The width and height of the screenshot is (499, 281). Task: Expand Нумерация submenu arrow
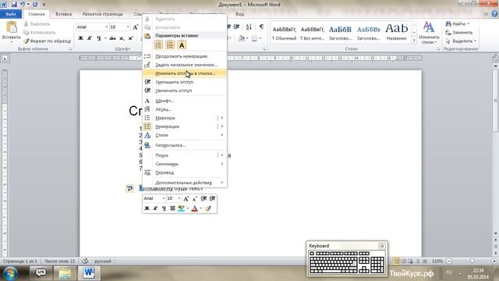click(x=221, y=126)
